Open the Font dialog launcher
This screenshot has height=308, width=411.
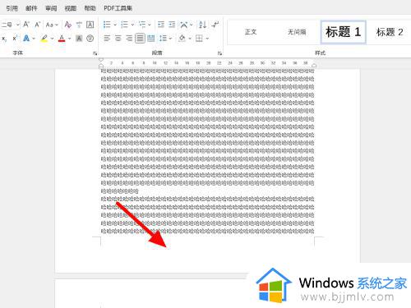(x=95, y=53)
